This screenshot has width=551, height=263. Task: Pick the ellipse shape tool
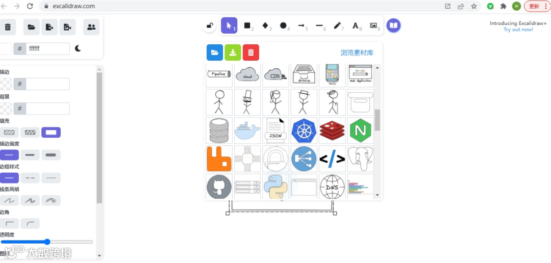click(284, 25)
